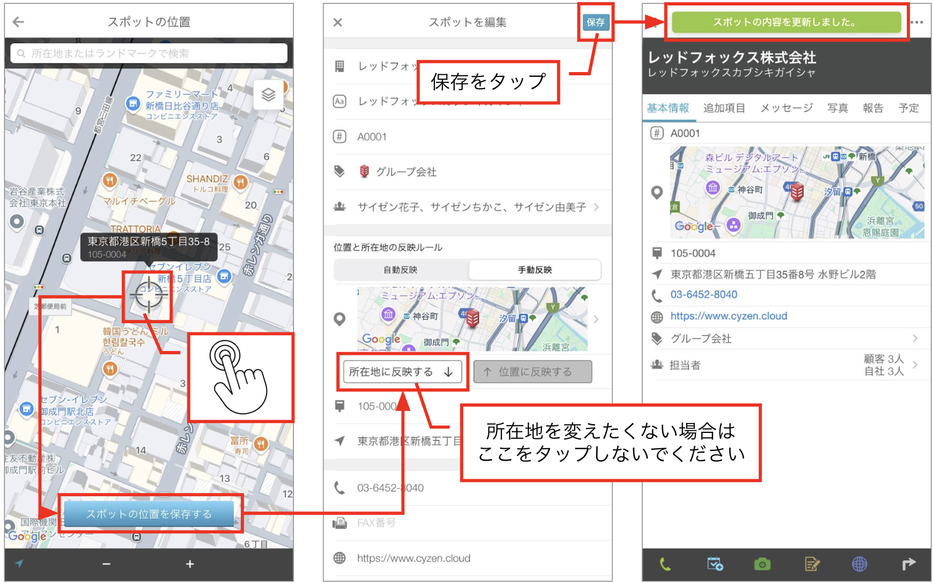Click the A0001 code field in edit screen
This screenshot has height=583, width=933.
[468, 136]
